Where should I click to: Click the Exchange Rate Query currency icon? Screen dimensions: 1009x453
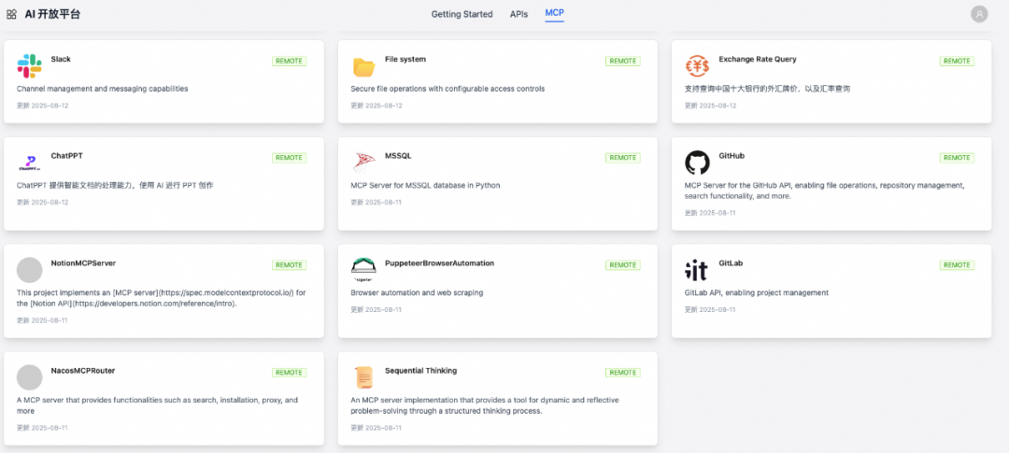[698, 66]
